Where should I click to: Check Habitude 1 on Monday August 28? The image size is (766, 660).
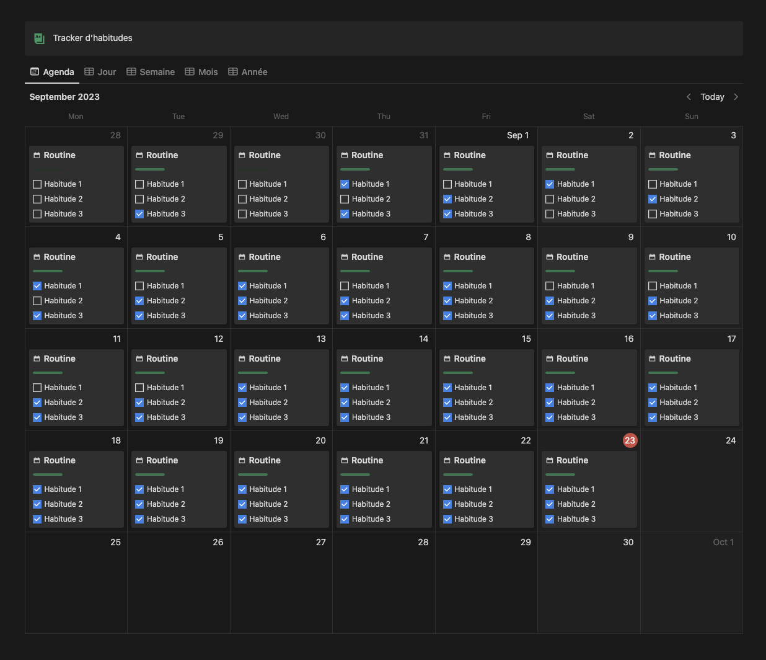click(x=37, y=184)
